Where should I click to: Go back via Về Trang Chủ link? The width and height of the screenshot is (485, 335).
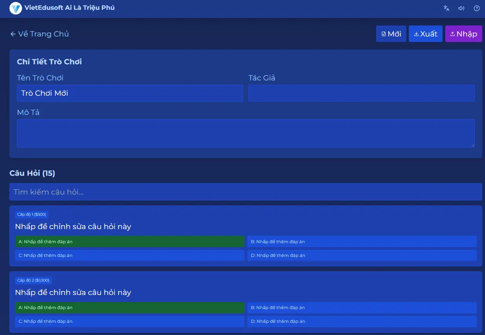click(x=39, y=34)
